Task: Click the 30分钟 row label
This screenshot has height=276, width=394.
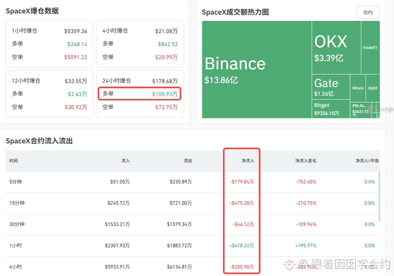Action: (x=17, y=224)
